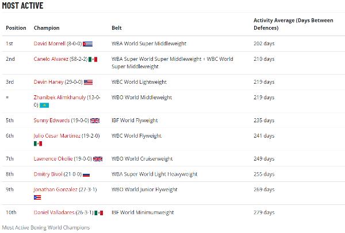The width and height of the screenshot is (345, 233).
Task: Click the UK flag beside Sunny Edwards
Action: [x=95, y=121]
